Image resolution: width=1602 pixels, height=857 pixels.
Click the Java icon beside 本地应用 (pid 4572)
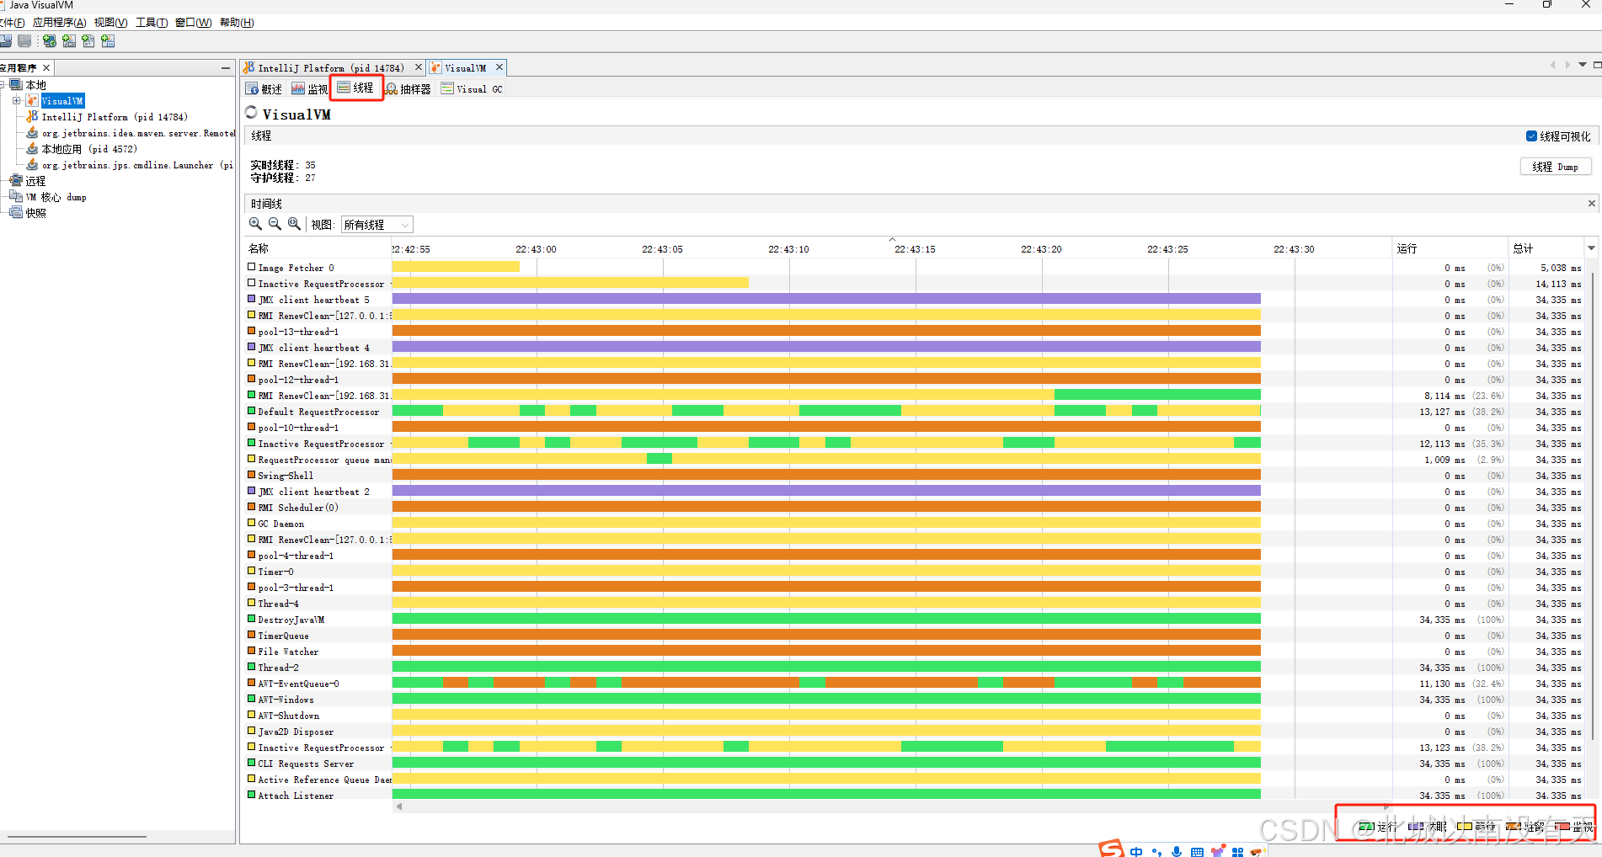click(32, 149)
